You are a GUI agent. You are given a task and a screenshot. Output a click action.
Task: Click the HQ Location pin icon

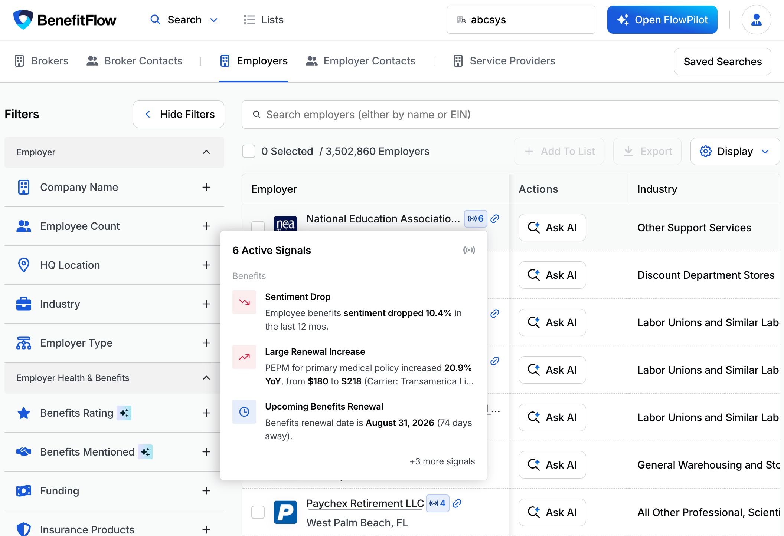click(24, 265)
